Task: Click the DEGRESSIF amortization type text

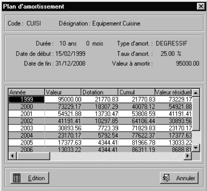Action: (172, 43)
